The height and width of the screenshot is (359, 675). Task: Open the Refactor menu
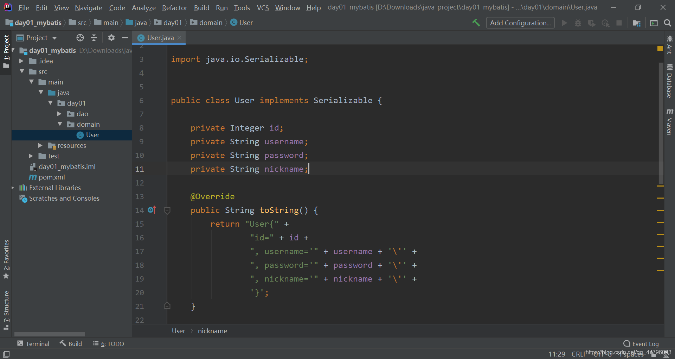pyautogui.click(x=174, y=8)
